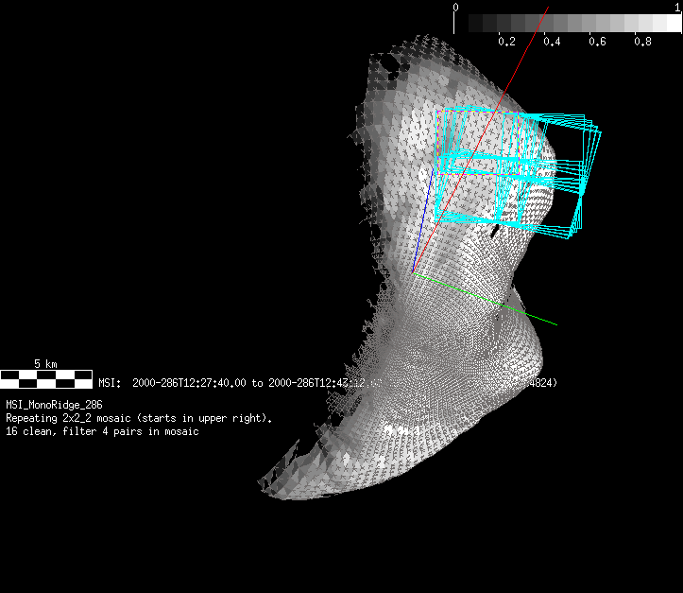Click the green axis line's outer end
This screenshot has width=683, height=593.
click(x=554, y=323)
